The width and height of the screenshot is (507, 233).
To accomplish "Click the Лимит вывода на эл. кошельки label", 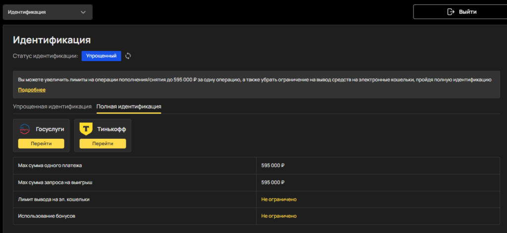I will pyautogui.click(x=53, y=199).
